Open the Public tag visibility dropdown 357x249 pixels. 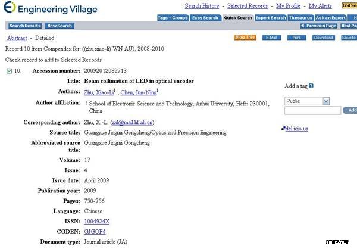tap(307, 101)
